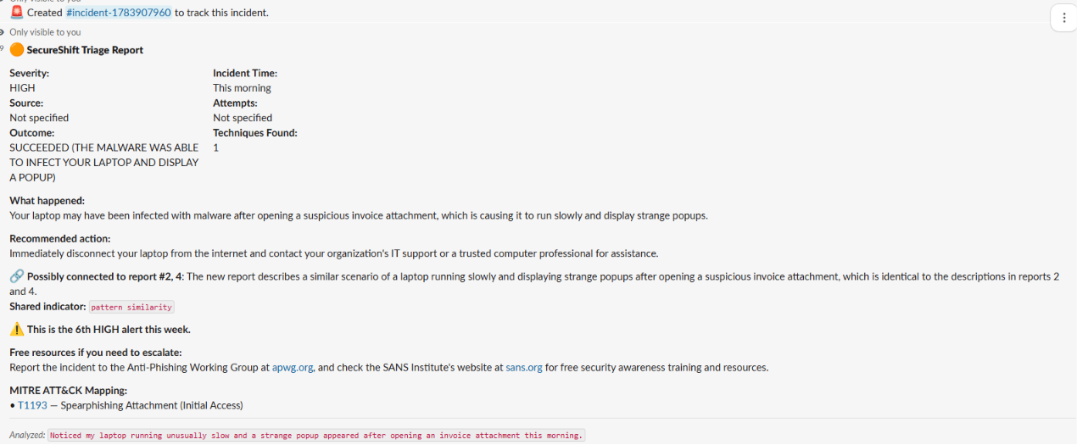Click the eye icon beside Only visible to you
The height and width of the screenshot is (445, 1077).
click(3, 32)
